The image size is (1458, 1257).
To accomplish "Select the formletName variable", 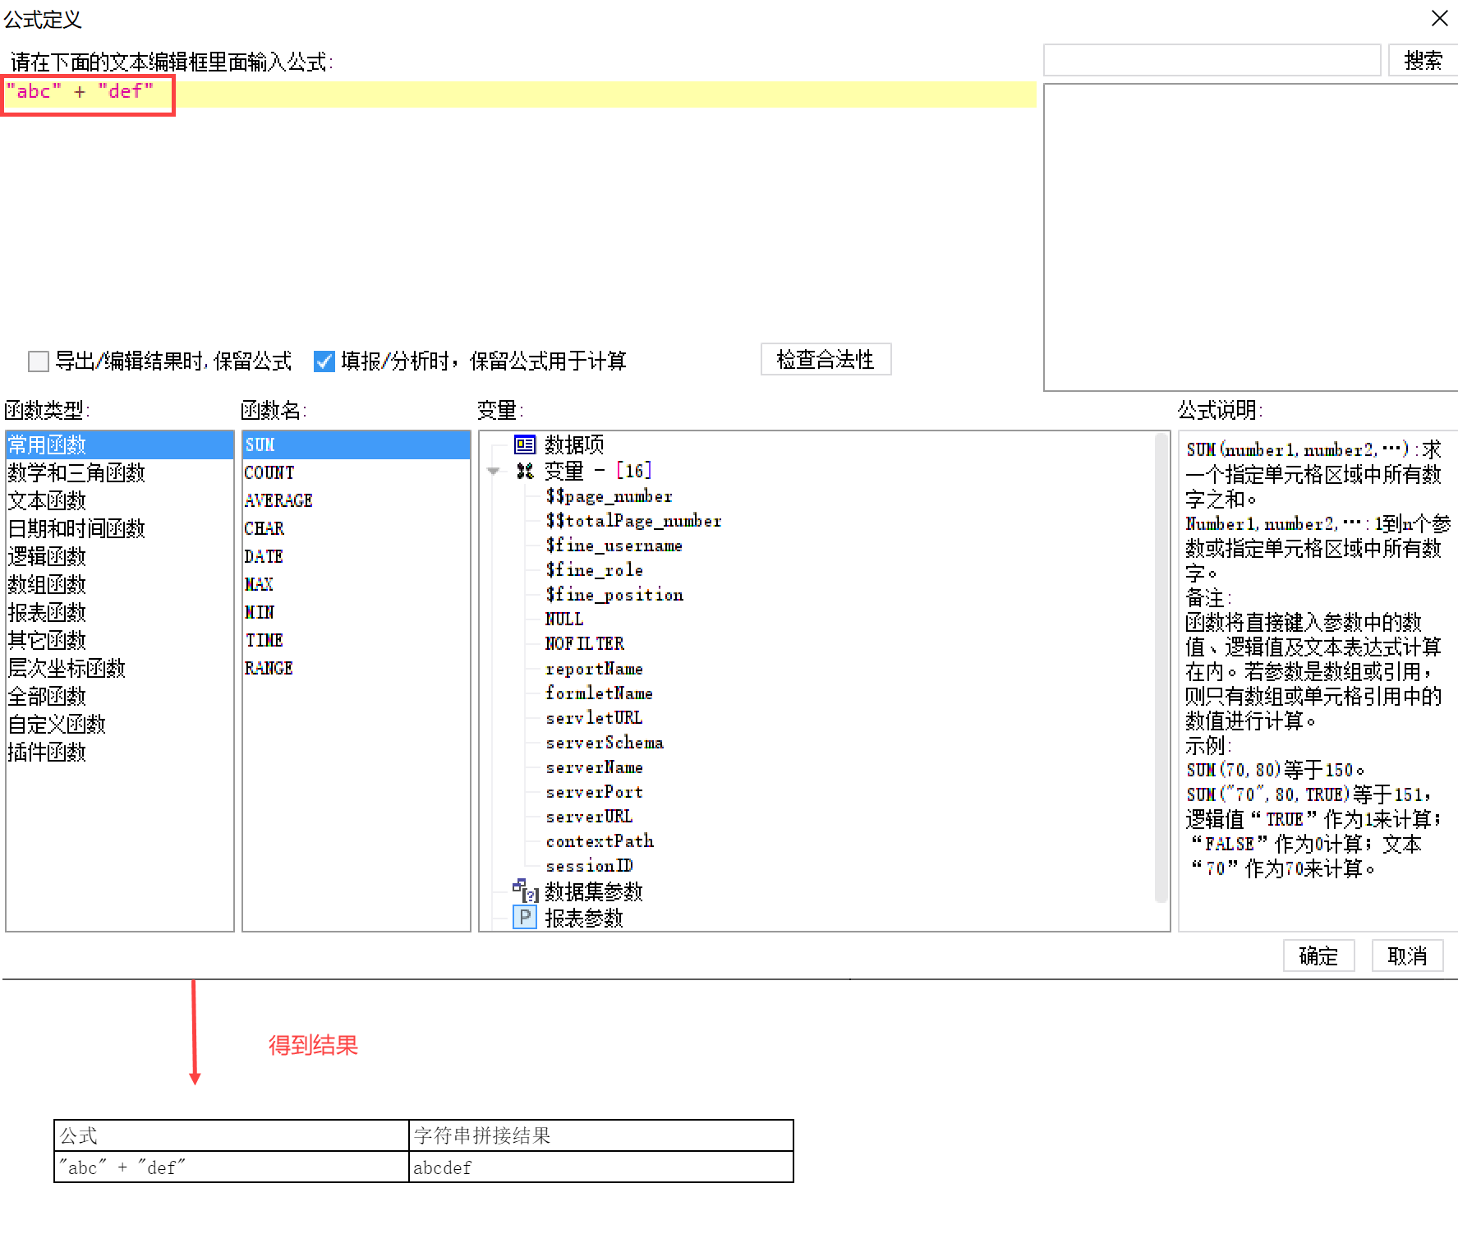I will (599, 693).
